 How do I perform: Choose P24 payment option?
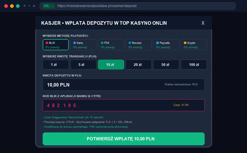click(111, 45)
